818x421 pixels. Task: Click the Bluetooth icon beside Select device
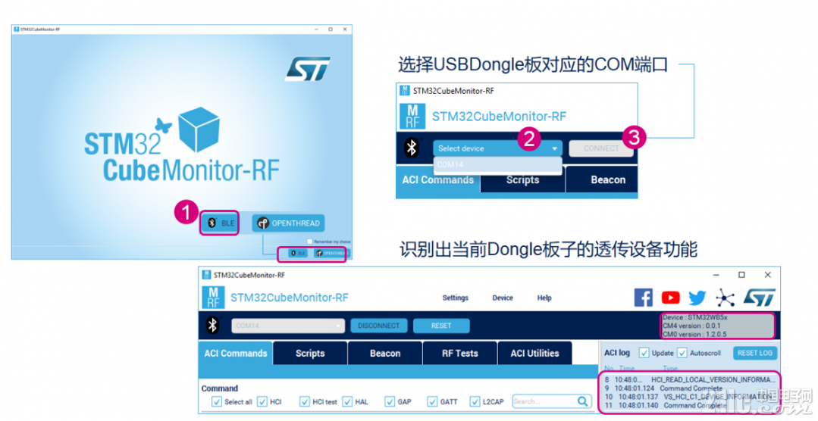tap(412, 148)
